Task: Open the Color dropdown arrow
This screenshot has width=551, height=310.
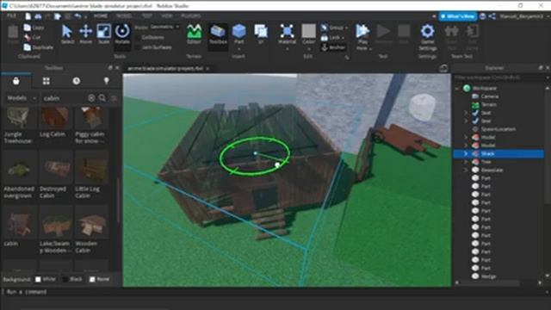Action: [x=308, y=48]
